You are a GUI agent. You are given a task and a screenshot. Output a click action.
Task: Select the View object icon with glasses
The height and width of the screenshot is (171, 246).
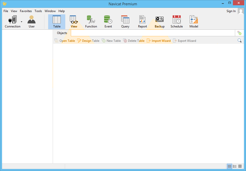pyautogui.click(x=74, y=22)
